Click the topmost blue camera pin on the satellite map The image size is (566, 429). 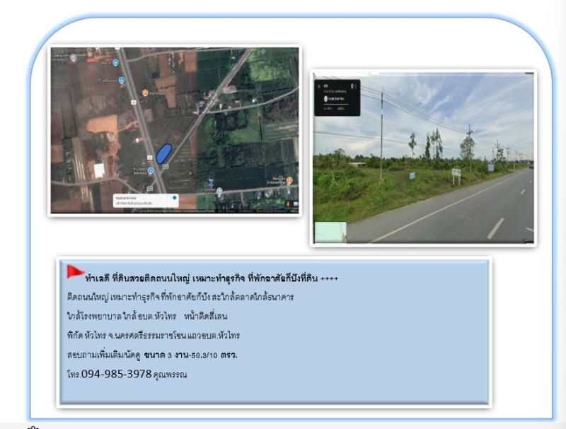pyautogui.click(x=115, y=63)
